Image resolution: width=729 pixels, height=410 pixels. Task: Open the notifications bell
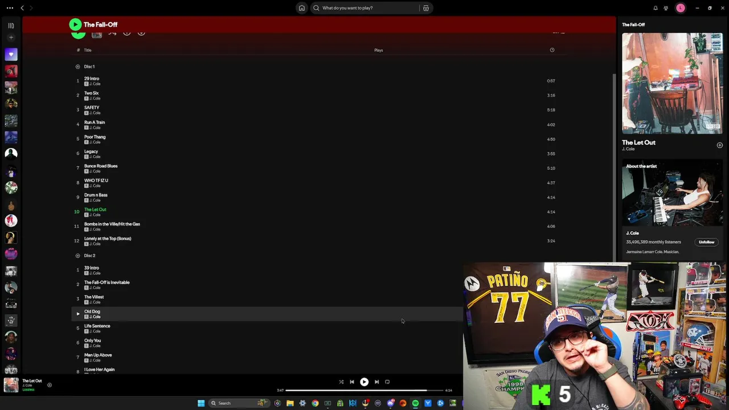656,8
